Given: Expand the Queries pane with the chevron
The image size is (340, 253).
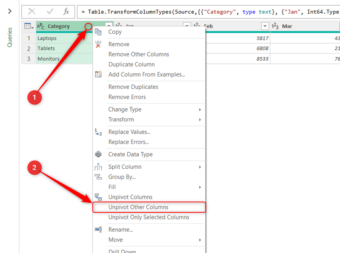Looking at the screenshot, I should pos(10,12).
